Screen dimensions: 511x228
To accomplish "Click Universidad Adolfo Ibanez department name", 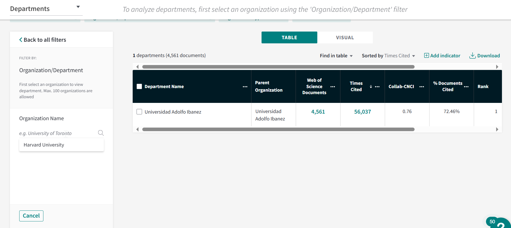I will click(173, 112).
